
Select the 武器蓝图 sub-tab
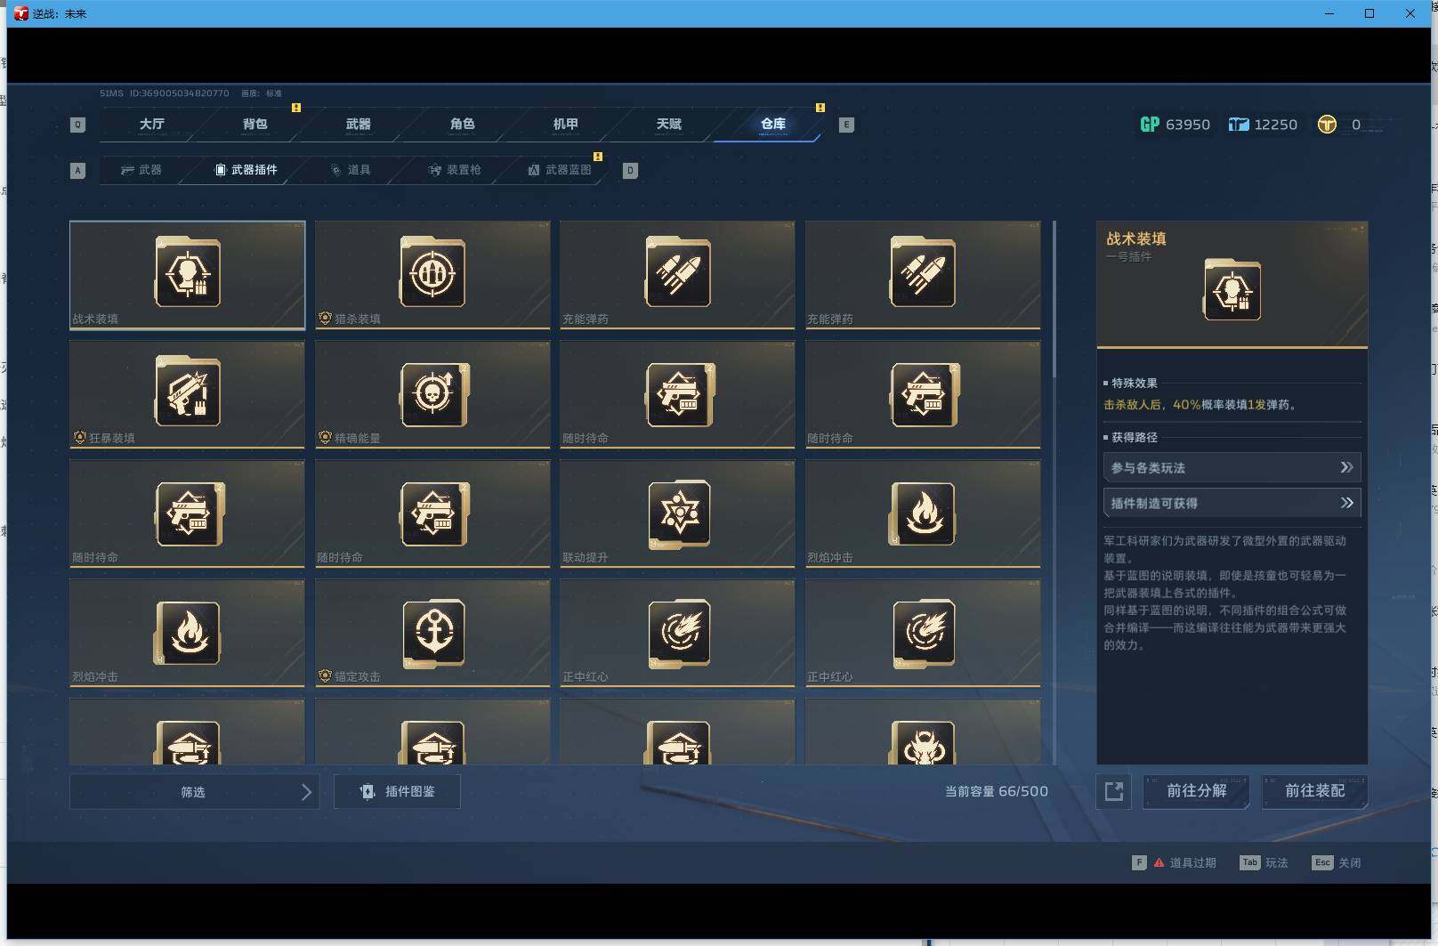(x=560, y=170)
